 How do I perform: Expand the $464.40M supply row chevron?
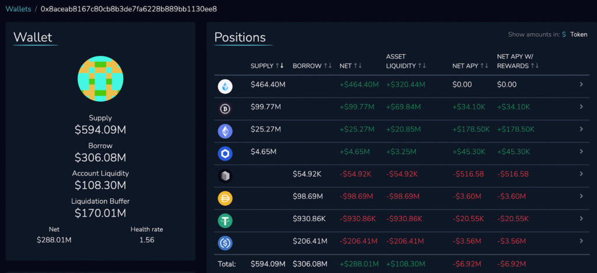point(581,85)
